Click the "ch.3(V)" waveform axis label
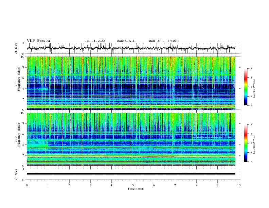The width and height of the screenshot is (269, 208). coord(16,174)
